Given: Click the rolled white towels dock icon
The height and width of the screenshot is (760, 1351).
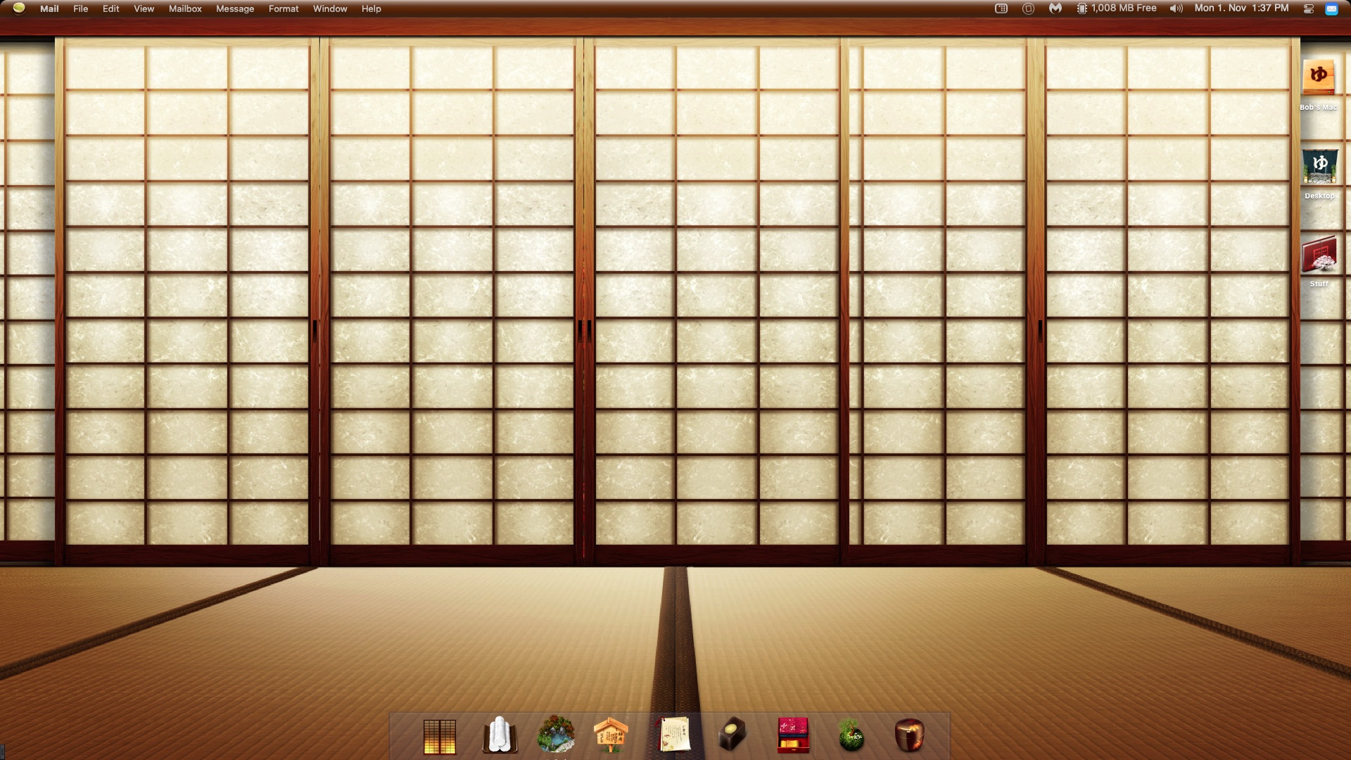Looking at the screenshot, I should [x=500, y=735].
